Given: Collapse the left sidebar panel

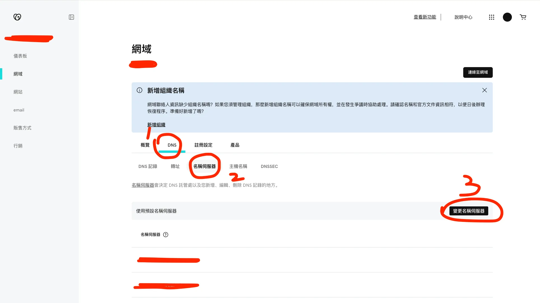Looking at the screenshot, I should click(x=71, y=17).
